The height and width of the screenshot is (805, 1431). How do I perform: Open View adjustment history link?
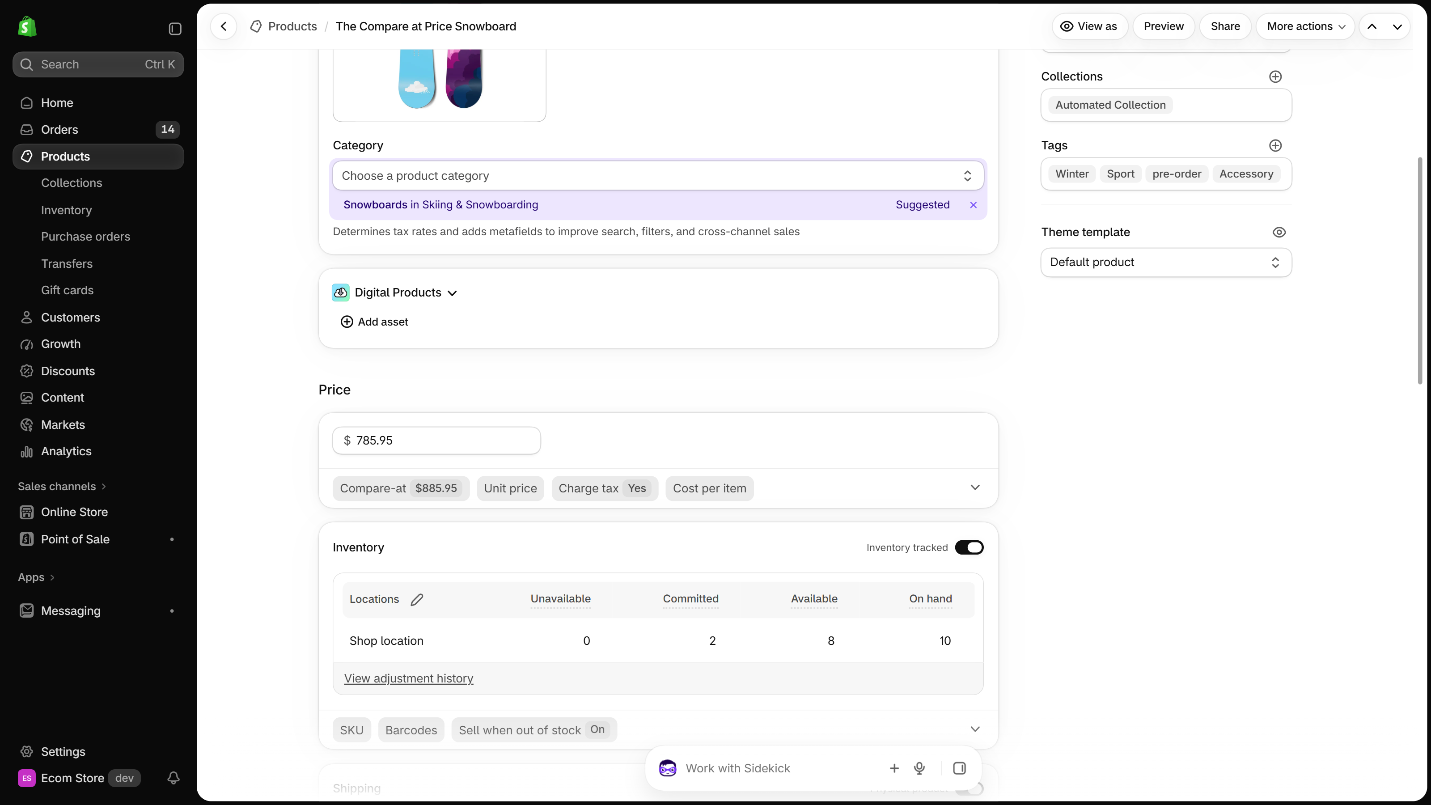(x=408, y=678)
